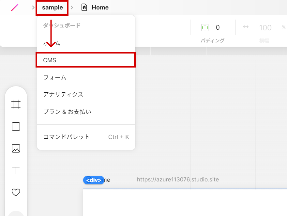Screen dimensions: 287x216
Task: Click the pink STUDIO logo icon
Action: point(15,8)
